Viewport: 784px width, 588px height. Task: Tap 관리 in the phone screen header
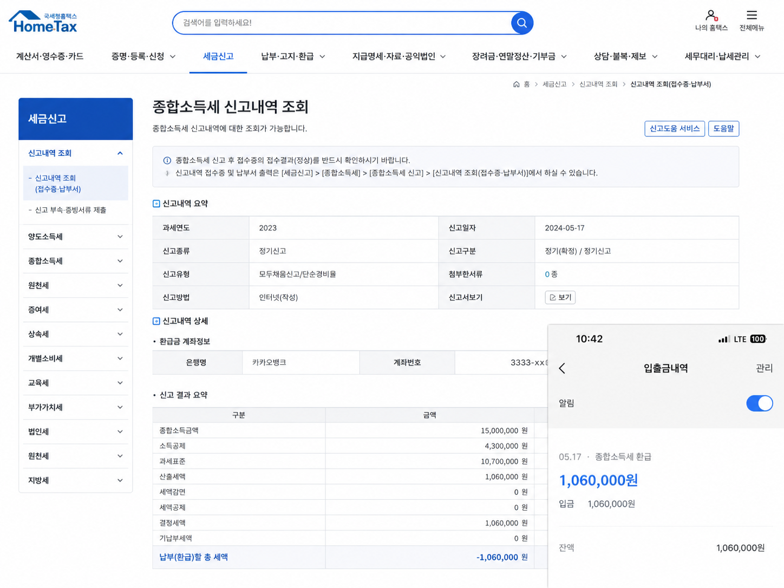coord(764,368)
